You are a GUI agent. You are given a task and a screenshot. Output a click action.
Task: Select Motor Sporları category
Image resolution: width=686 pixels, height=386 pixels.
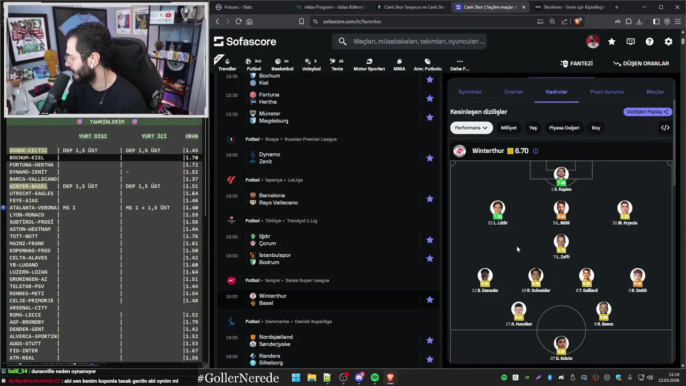point(369,65)
